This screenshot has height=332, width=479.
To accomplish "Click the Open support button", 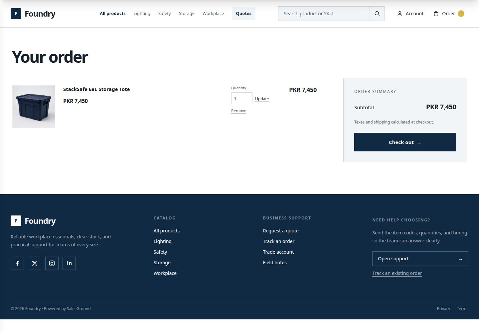I will point(420,259).
